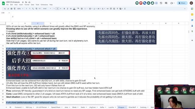The width and height of the screenshot is (195, 109).
Task: Switch to the Blade sheet tab
Action: point(74,107)
